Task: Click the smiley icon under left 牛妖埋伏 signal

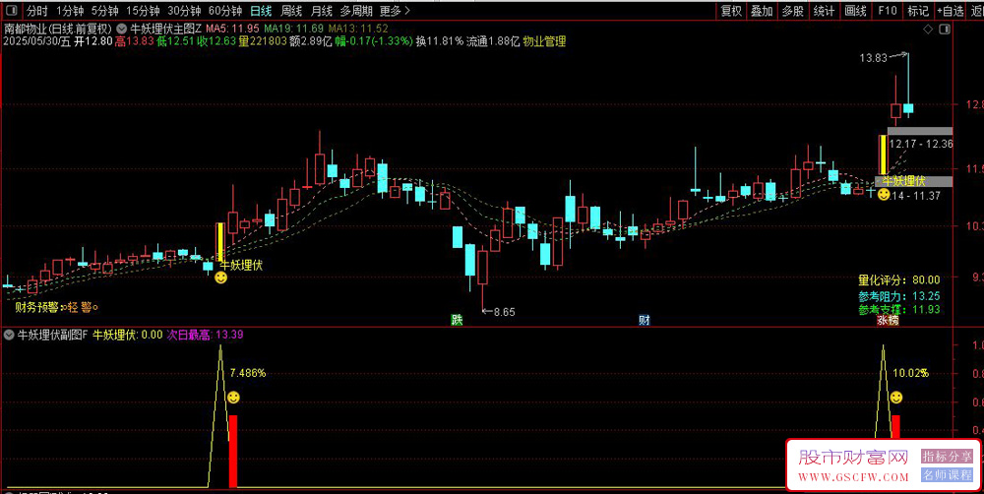Action: pyautogui.click(x=220, y=278)
